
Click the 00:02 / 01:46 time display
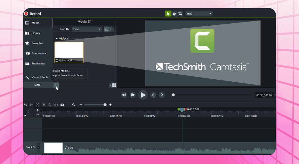click(x=264, y=95)
